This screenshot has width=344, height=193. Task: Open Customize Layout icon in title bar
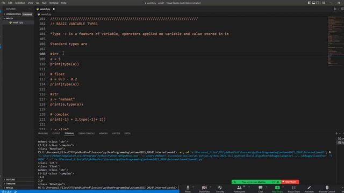coord(324,3)
